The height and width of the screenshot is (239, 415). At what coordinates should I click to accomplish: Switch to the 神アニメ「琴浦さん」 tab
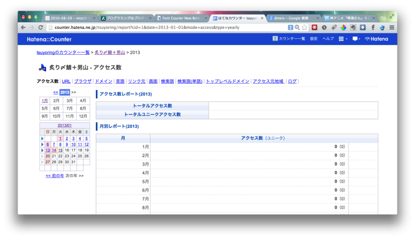point(350,18)
